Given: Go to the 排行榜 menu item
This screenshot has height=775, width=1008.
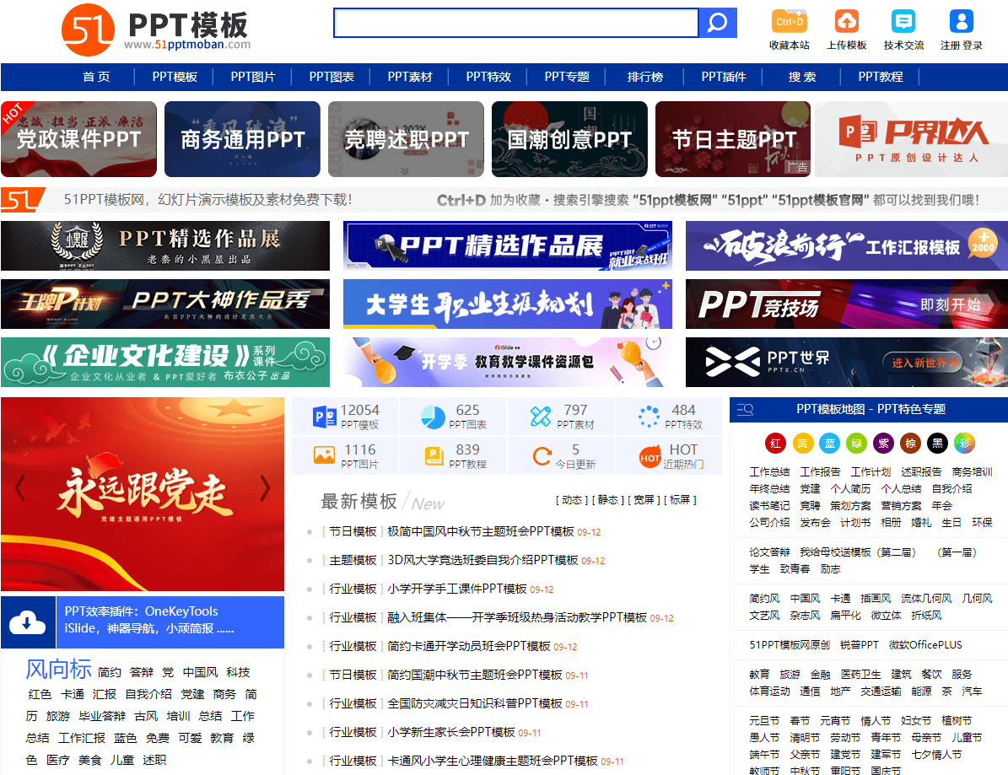Looking at the screenshot, I should 645,77.
